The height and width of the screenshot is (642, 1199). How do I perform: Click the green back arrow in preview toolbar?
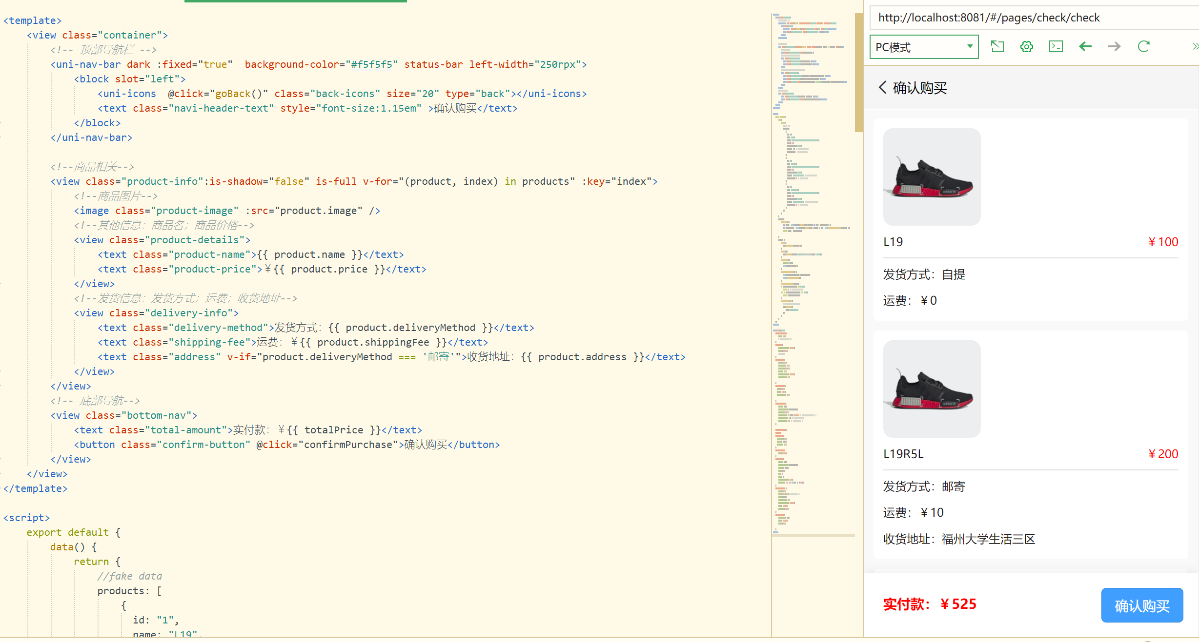(x=1085, y=47)
